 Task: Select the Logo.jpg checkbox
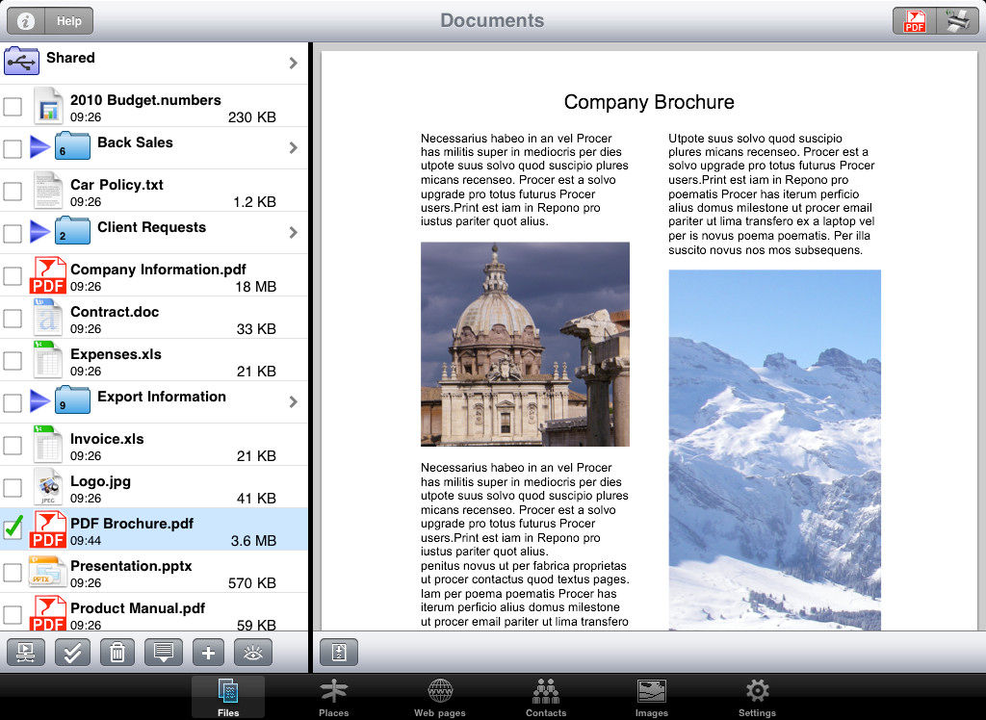(x=13, y=487)
